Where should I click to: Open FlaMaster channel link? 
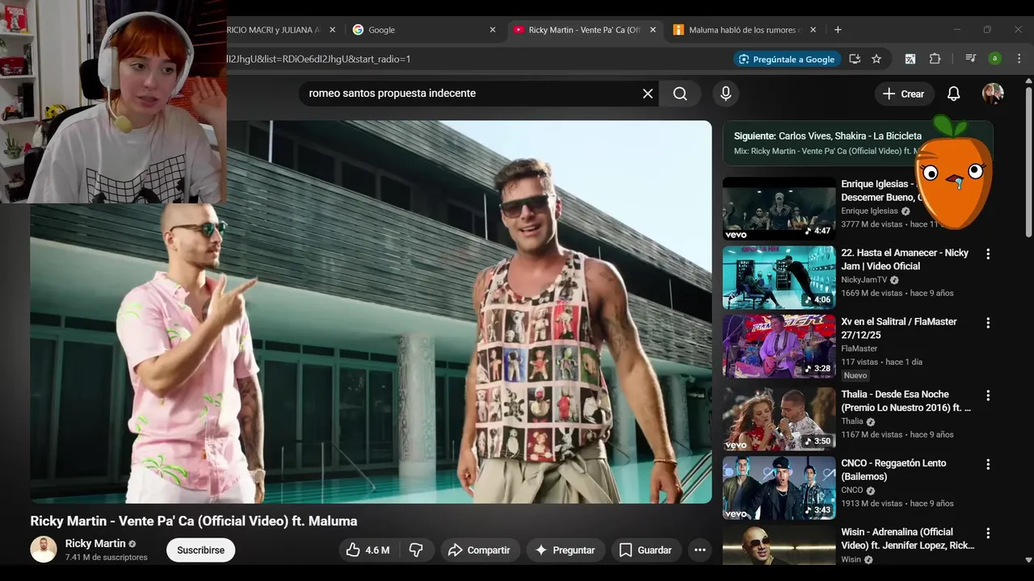pos(859,349)
